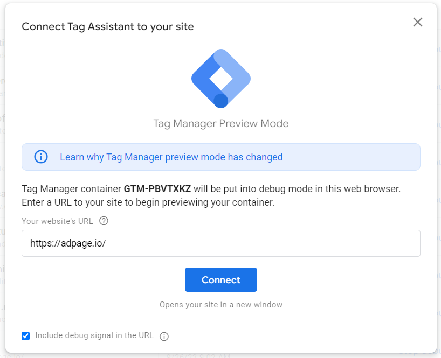Click the Google Tag Manager logo
Screen dimensions: 441x358
[220, 79]
